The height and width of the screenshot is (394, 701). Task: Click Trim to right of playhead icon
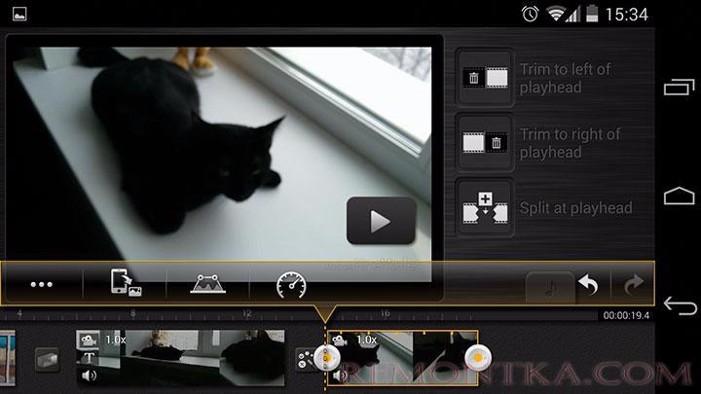point(486,143)
